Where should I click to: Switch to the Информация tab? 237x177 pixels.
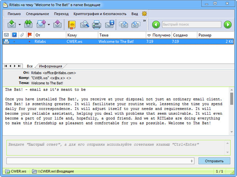51,66
